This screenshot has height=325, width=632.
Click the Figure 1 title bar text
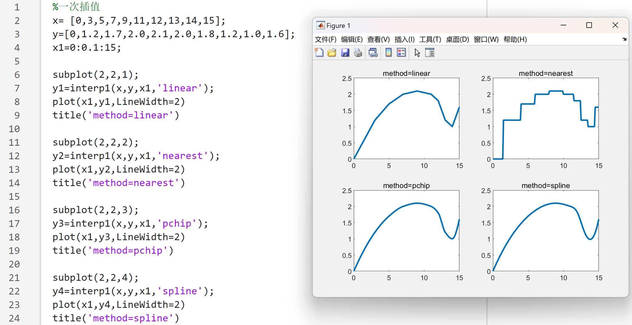point(338,26)
